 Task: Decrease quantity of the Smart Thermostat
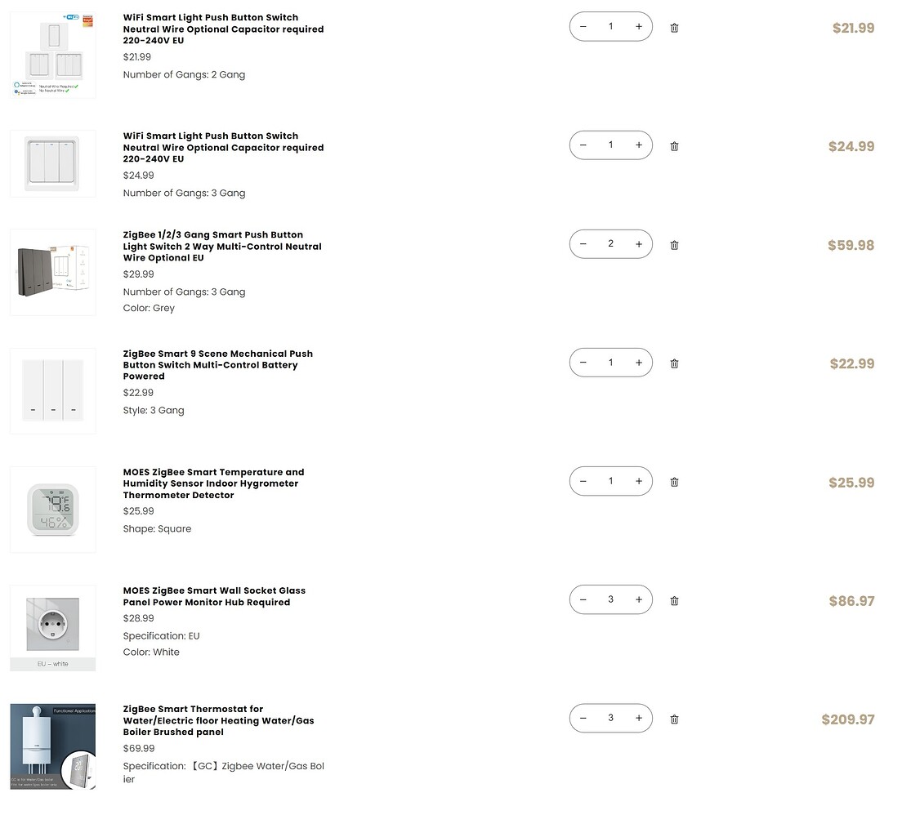tap(583, 719)
